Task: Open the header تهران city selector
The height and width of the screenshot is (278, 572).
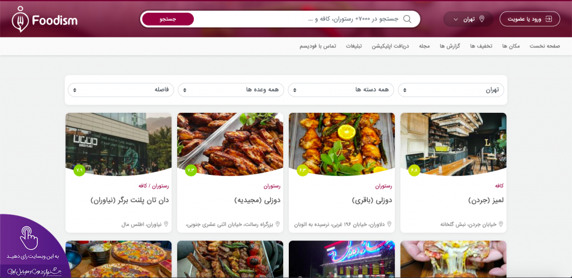Action: 468,19
